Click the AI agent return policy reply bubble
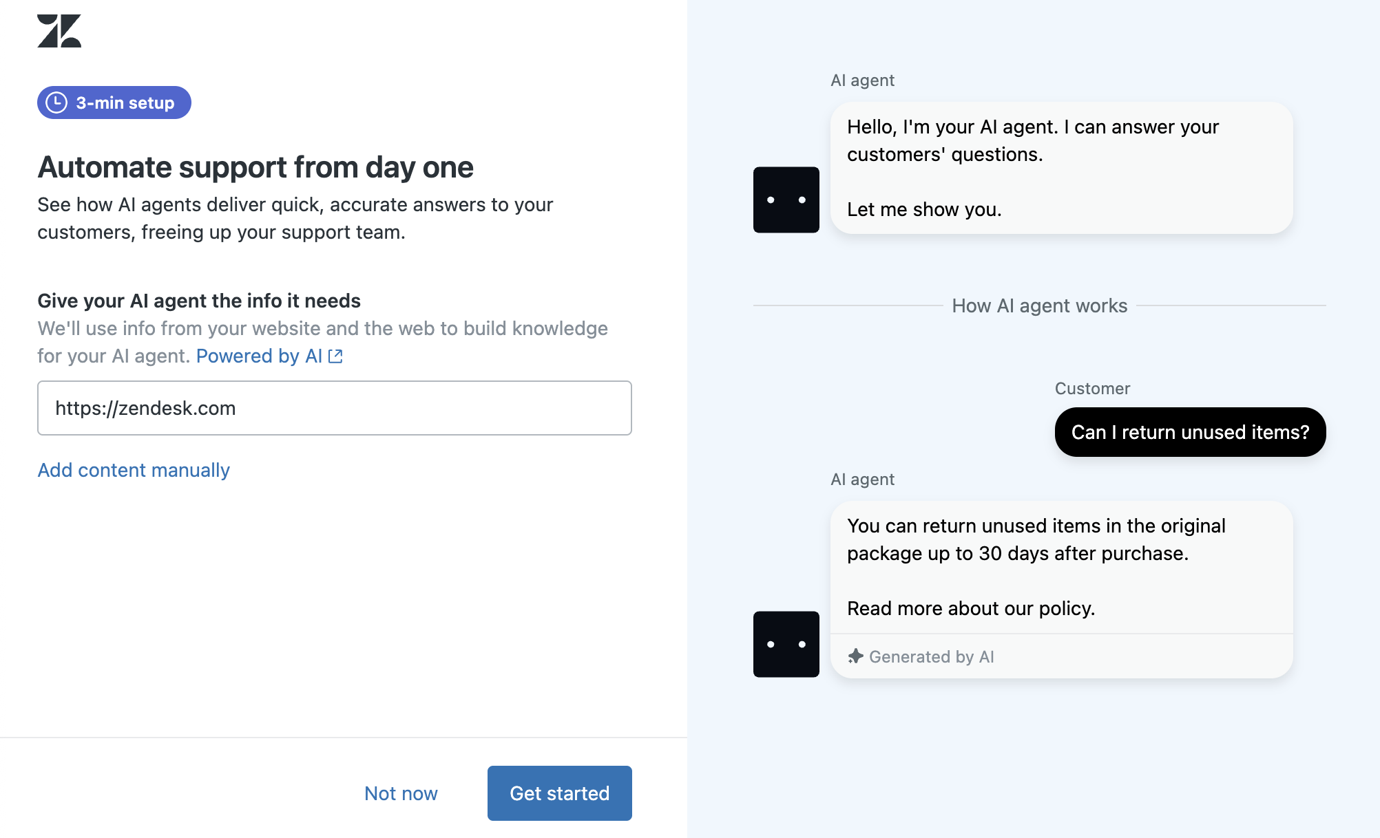The width and height of the screenshot is (1380, 838). [1061, 567]
